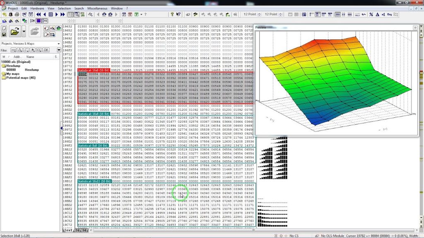The width and height of the screenshot is (424, 238).
Task: Click the Name column header
Action: click(x=30, y=57)
